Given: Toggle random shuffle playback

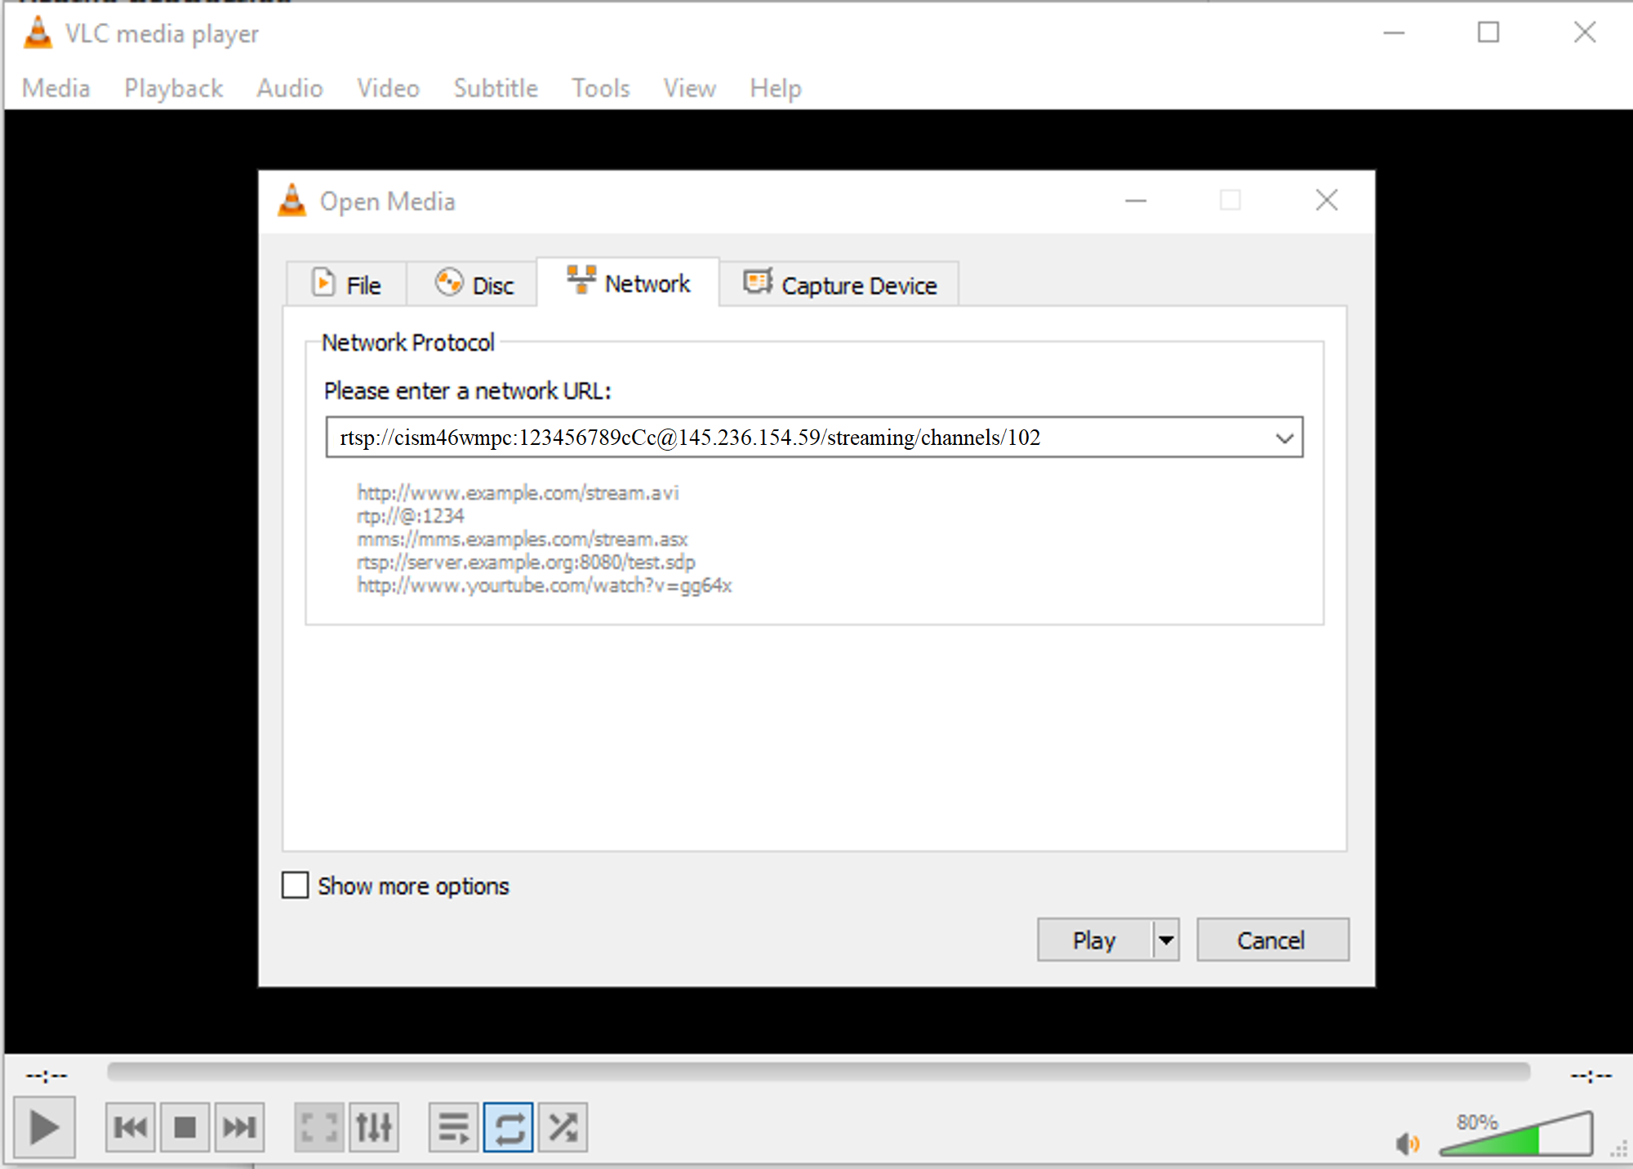Looking at the screenshot, I should coord(563,1127).
